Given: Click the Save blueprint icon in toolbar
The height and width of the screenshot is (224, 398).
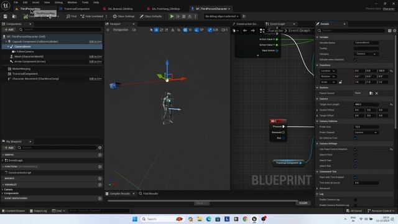Looking at the screenshot, I should pyautogui.click(x=6, y=16).
